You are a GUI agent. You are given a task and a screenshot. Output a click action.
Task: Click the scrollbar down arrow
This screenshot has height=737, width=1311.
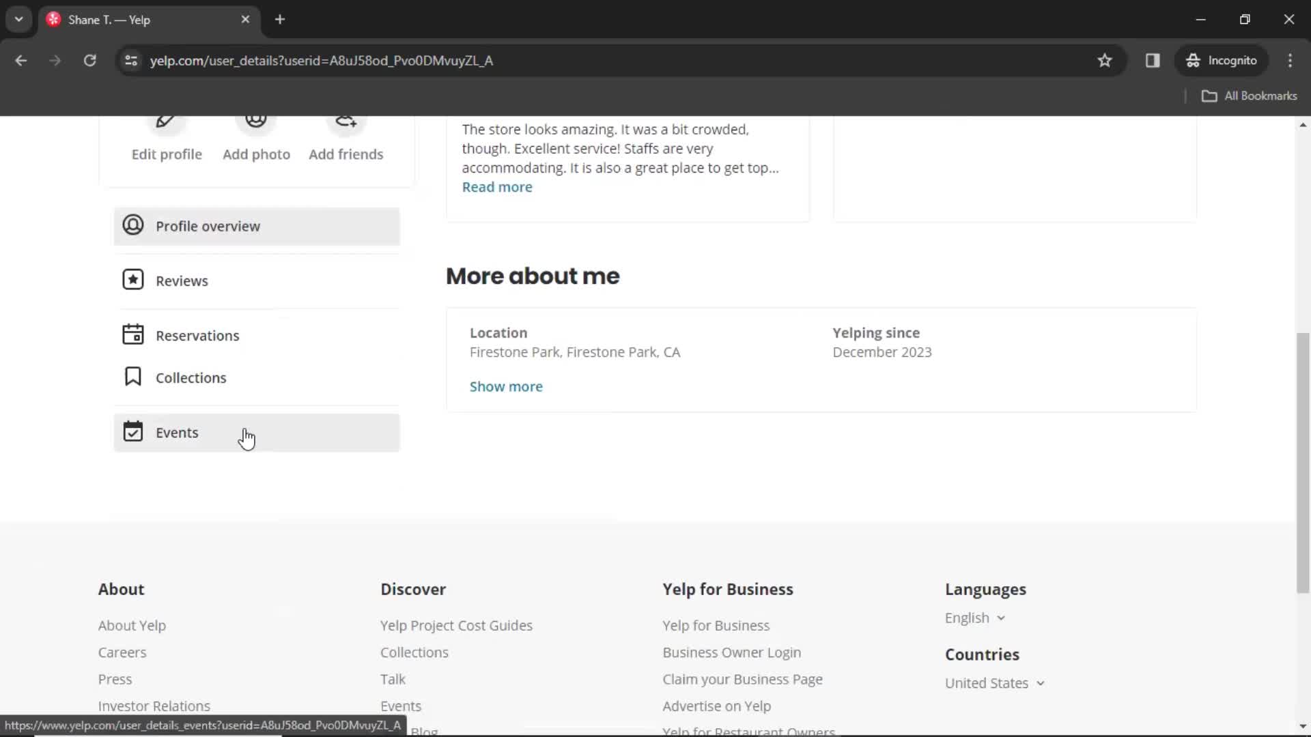point(1303,727)
